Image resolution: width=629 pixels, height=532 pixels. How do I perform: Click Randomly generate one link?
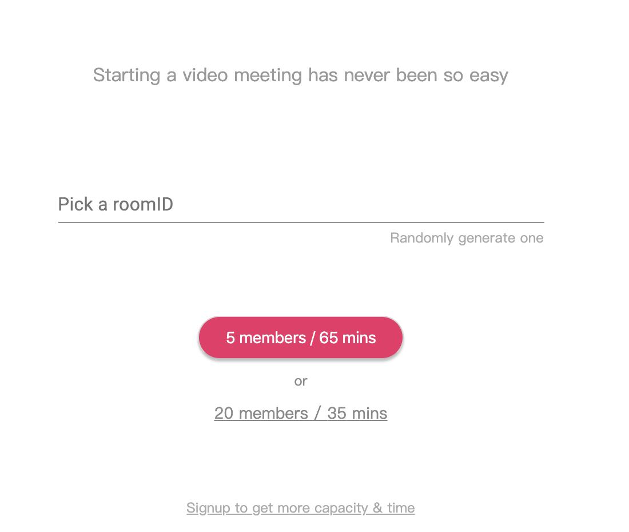(467, 238)
